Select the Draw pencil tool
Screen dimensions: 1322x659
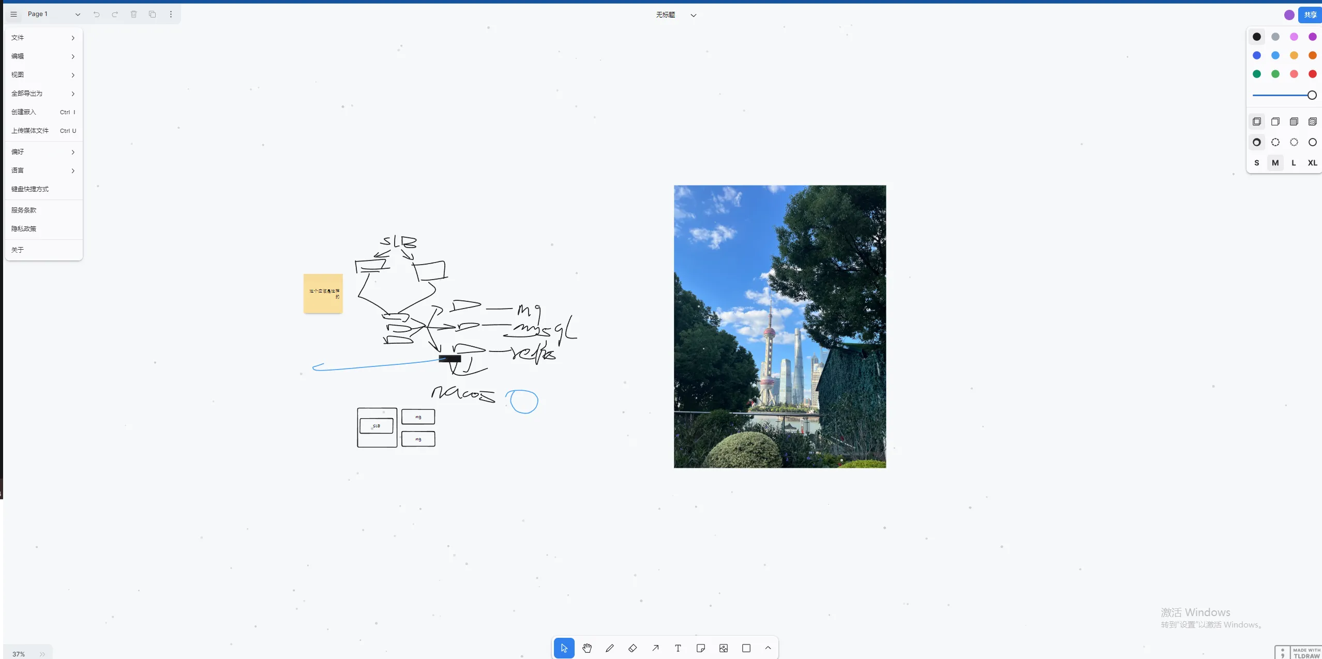[x=609, y=648]
